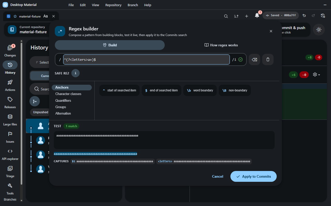
Task: Click the branch graph icon button
Action: click(x=35, y=101)
